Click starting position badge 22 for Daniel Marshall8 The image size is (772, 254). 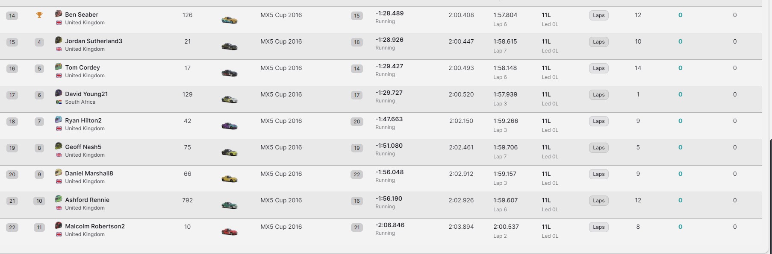357,175
